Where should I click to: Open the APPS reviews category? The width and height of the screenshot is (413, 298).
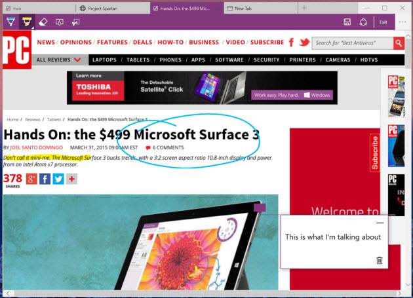pyautogui.click(x=198, y=60)
